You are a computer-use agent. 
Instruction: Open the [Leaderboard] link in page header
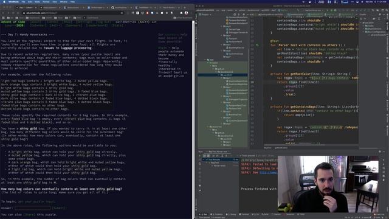pos(97,26)
